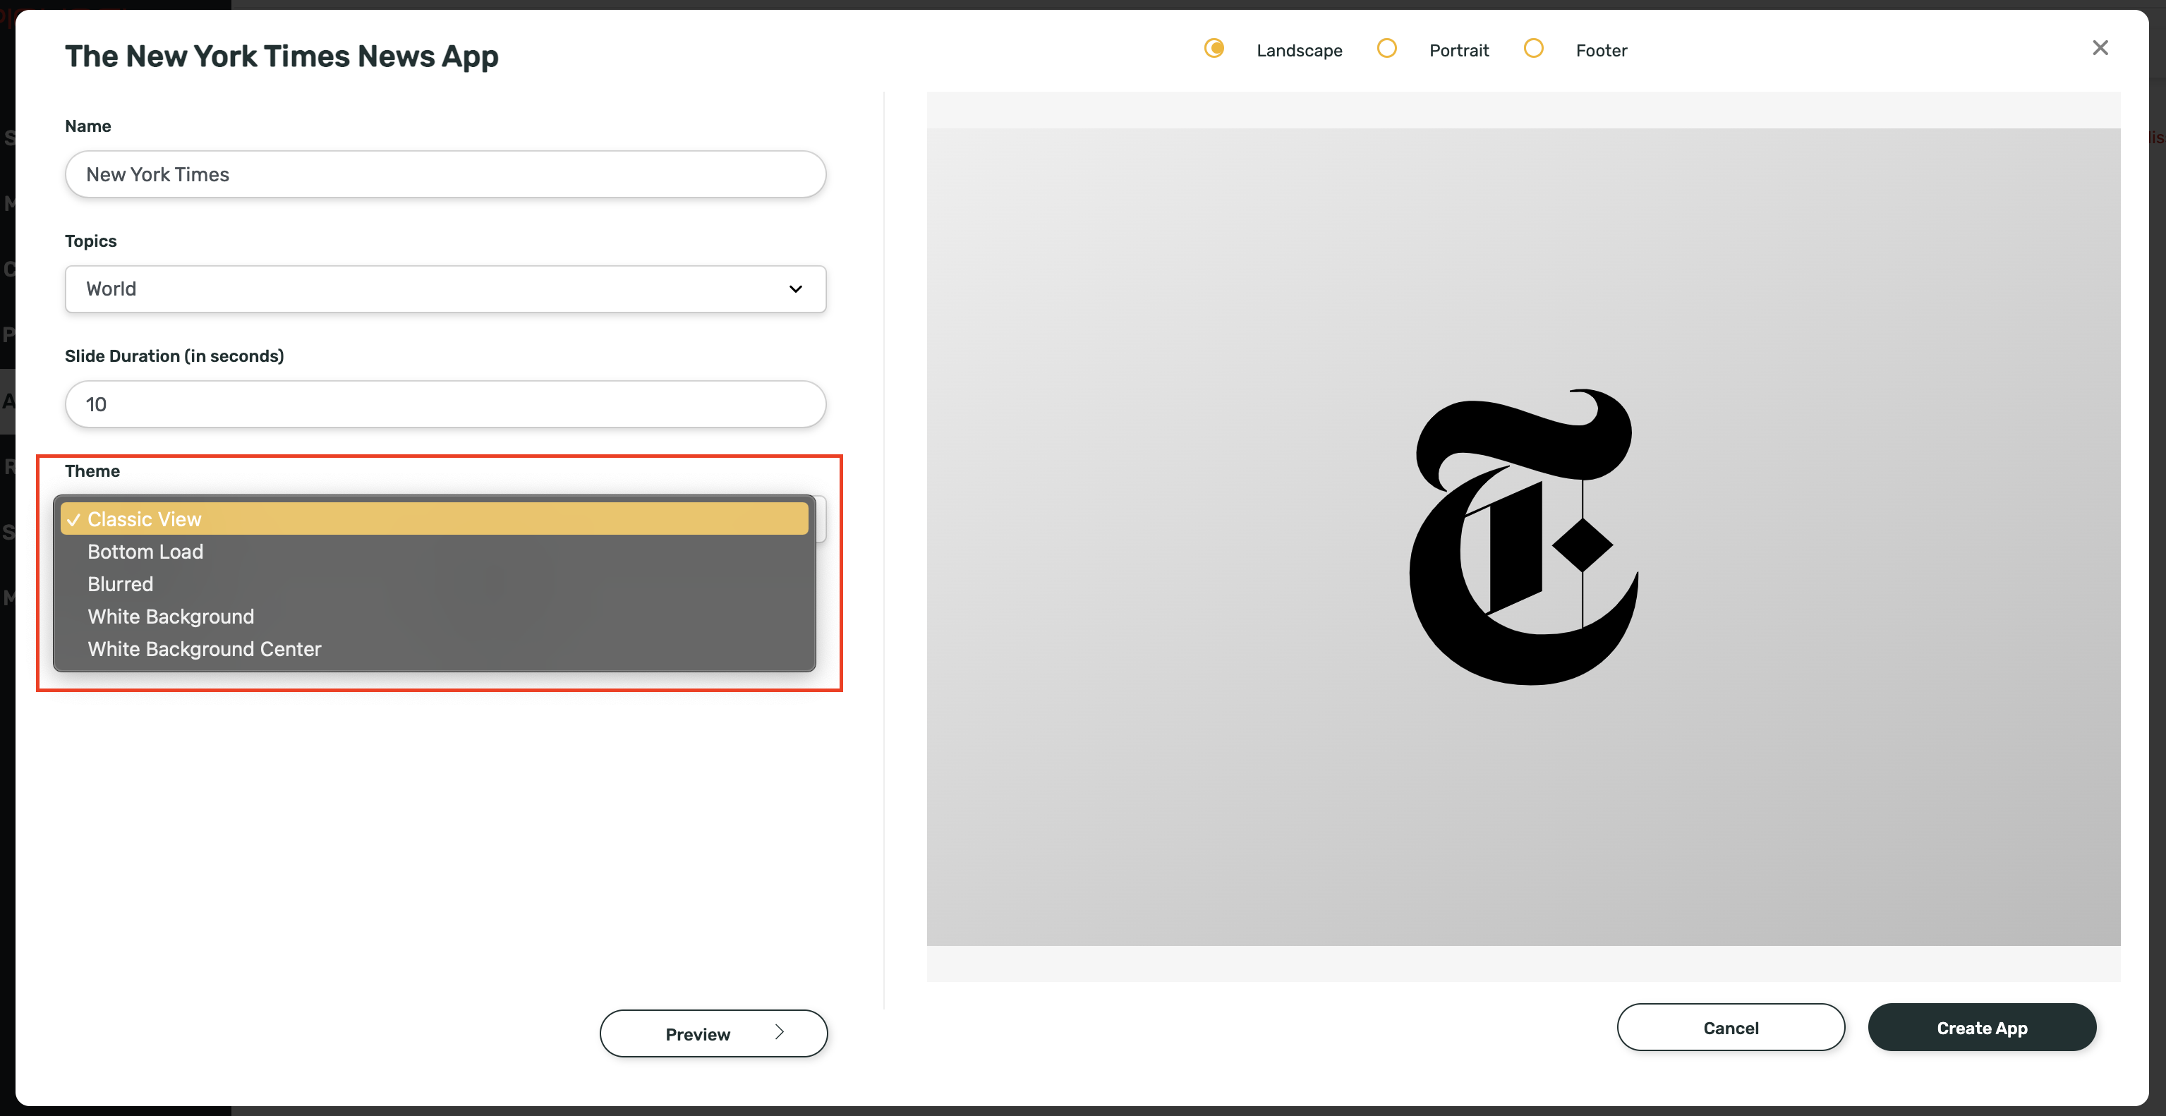2166x1116 pixels.
Task: Close the New York Times app dialog
Action: 2100,48
